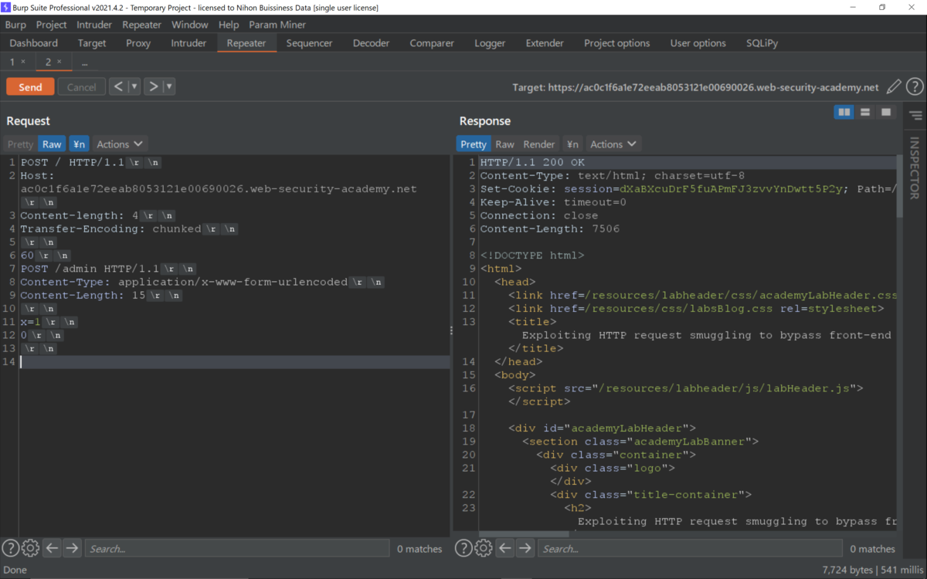
Task: Switch the Response view to Render
Action: 539,144
